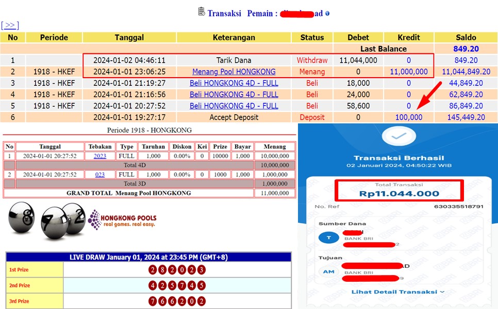Open the Menang Pool HONGKONG link
Image resolution: width=498 pixels, height=309 pixels.
point(234,72)
